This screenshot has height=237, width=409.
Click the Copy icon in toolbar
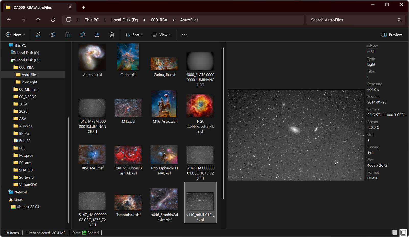coord(53,35)
